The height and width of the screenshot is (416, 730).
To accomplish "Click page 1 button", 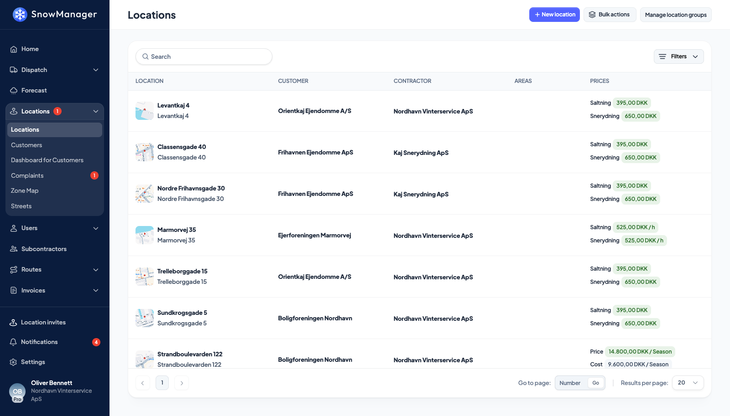I will point(162,383).
